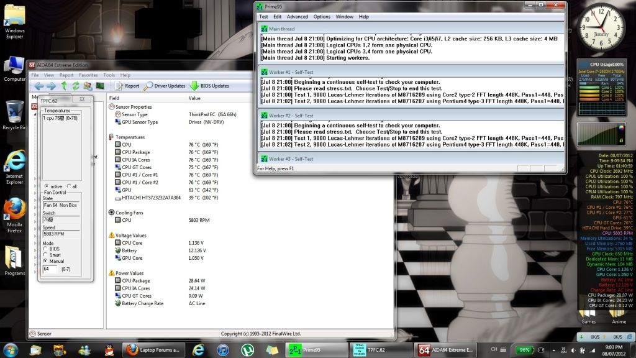Viewport: 636px width, 358px height.
Task: Activate Prime95 Main thread title bar
Action: pyautogui.click(x=411, y=29)
